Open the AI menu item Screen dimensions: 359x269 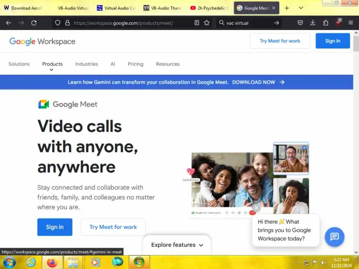tap(113, 64)
